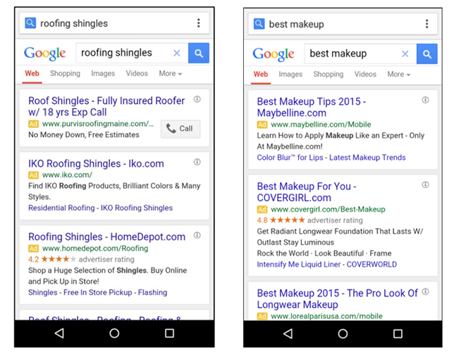Open Roofing Shingles - HomeDepot.com ad link
Screen dimensions: 454x352
tap(106, 237)
